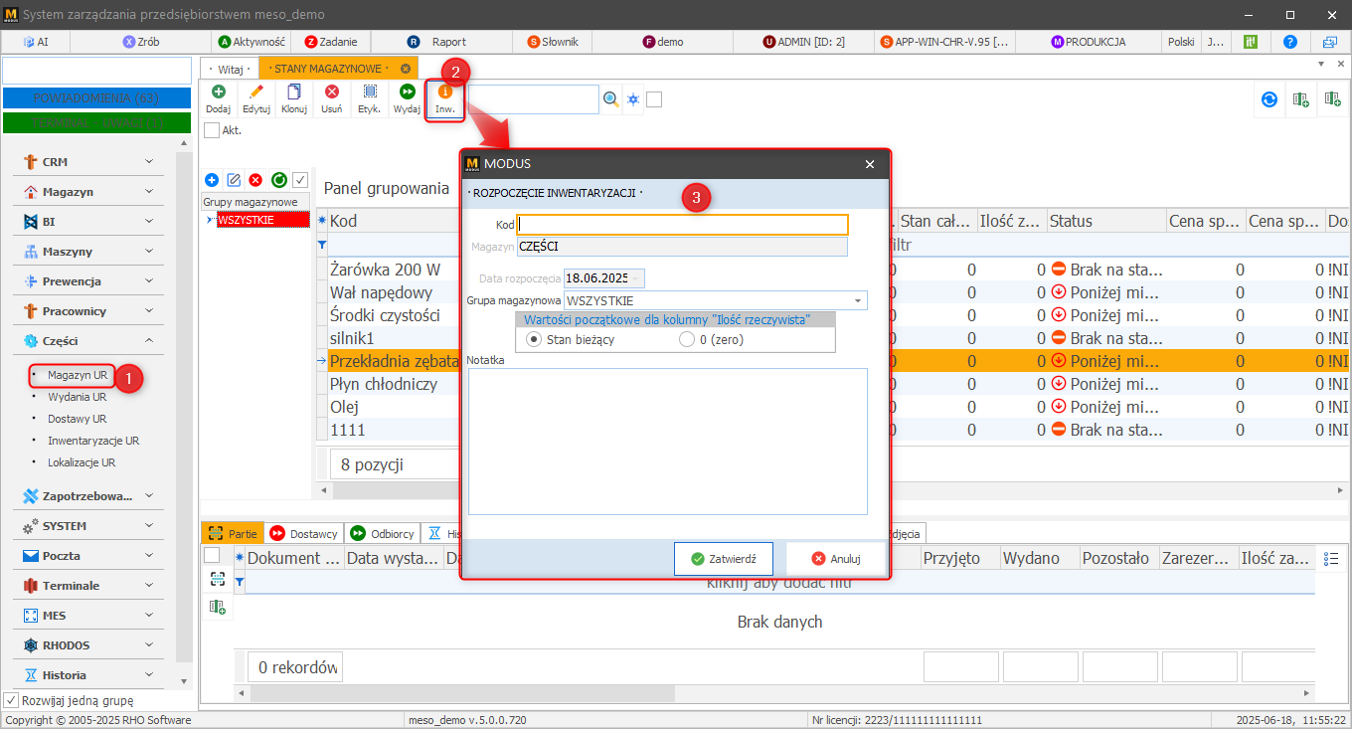1352x729 pixels.
Task: Toggle the Akt. checkbox
Action: (212, 129)
